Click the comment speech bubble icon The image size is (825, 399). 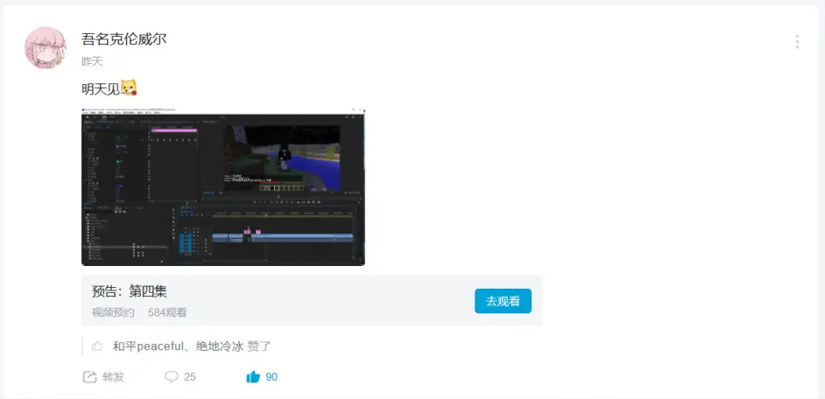(x=172, y=377)
